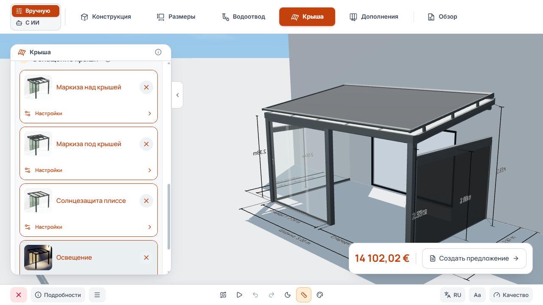
Task: Click the panel vertical scrollbar
Action: click(x=169, y=216)
